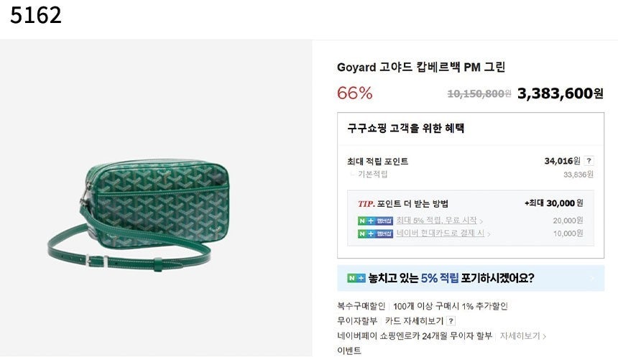Click the N+ membership badge beside 네이버 현대카드

pyautogui.click(x=375, y=233)
